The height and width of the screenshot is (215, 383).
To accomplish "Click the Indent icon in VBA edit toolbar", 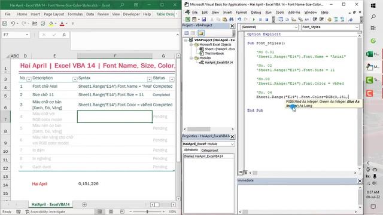I will 315,20.
